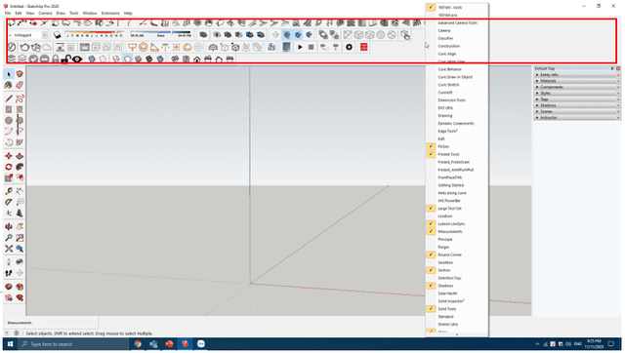Viewport: 625px width, 353px height.
Task: Click the red grid icon after the gear
Action: [x=364, y=48]
